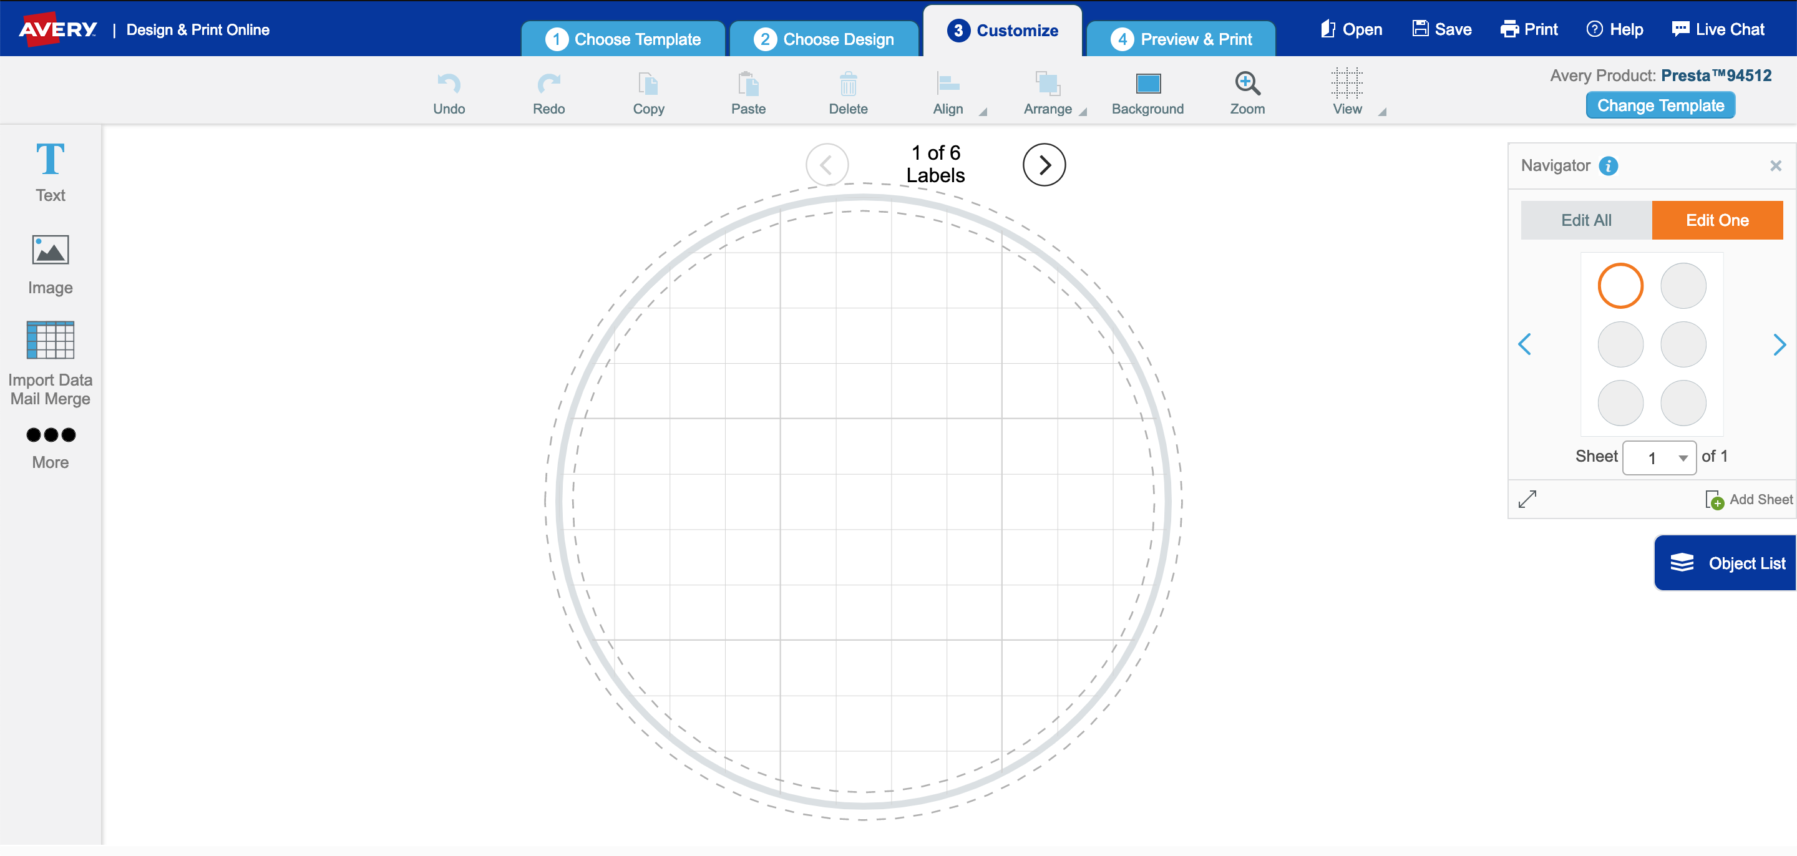This screenshot has width=1797, height=856.
Task: Click the Change Template button
Action: tap(1660, 105)
